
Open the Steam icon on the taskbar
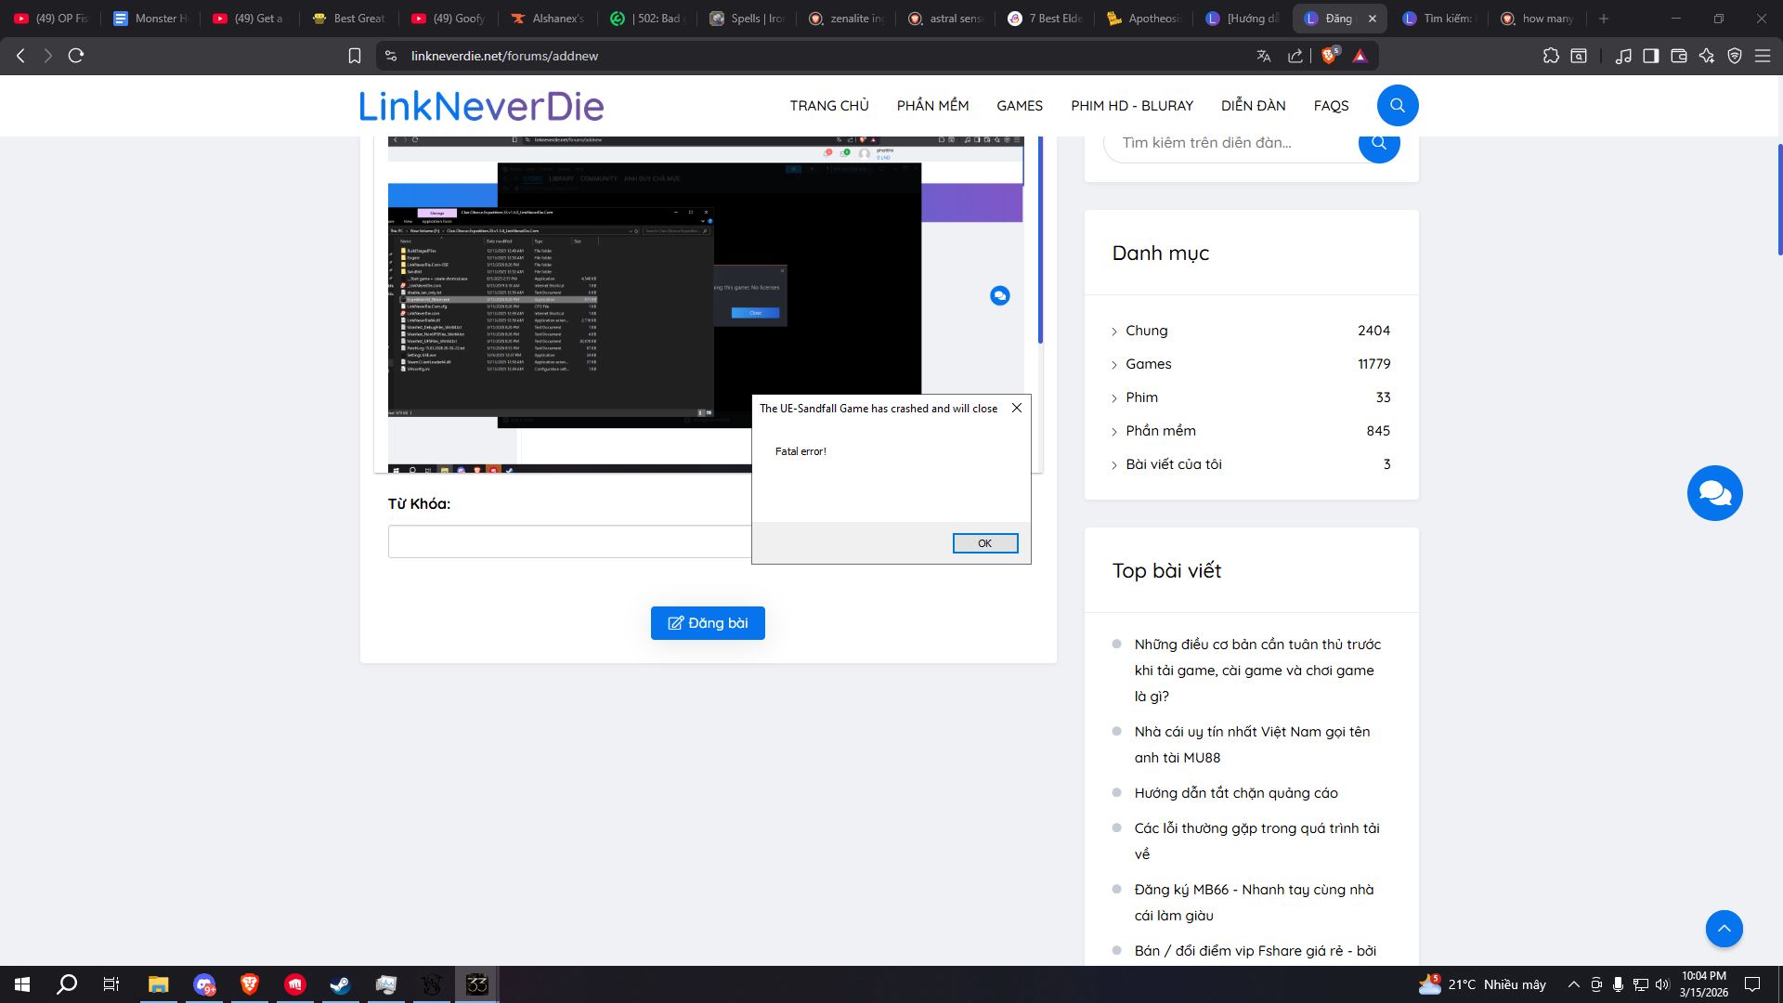point(340,984)
